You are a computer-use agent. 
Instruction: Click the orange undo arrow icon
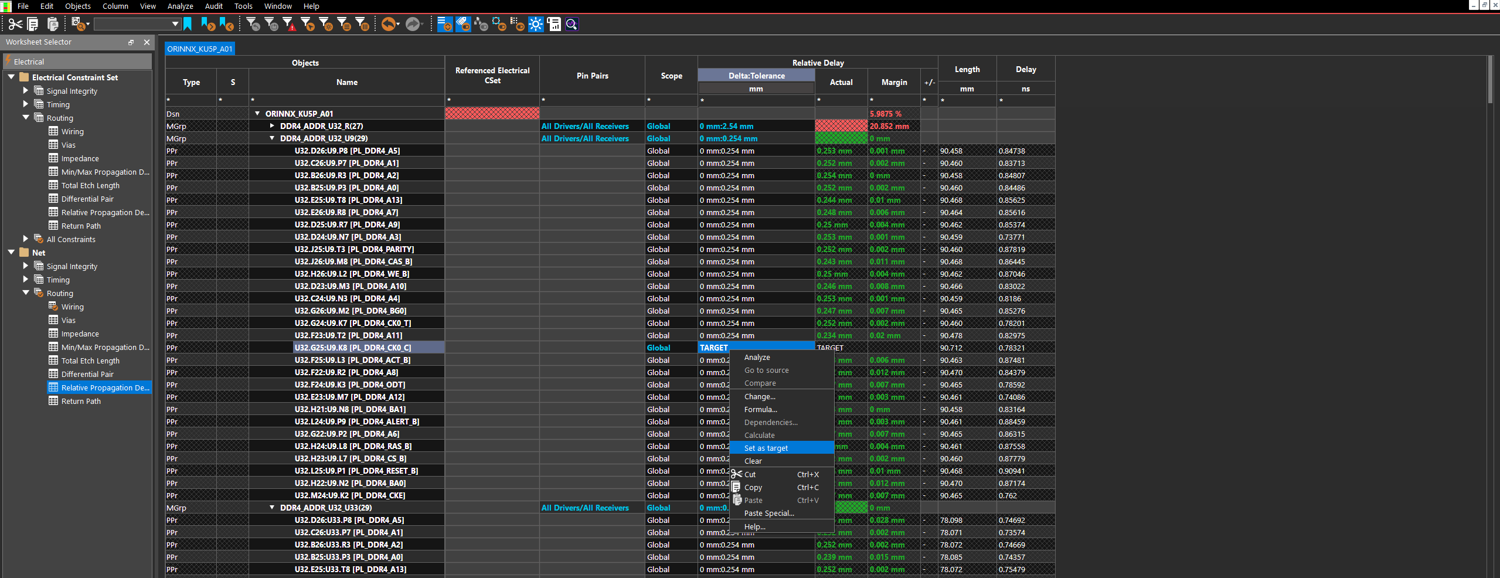pos(389,24)
